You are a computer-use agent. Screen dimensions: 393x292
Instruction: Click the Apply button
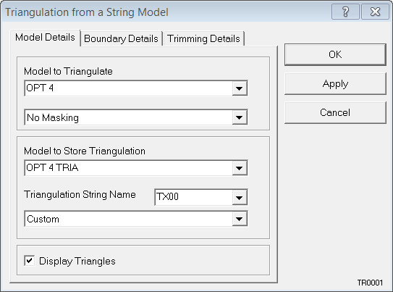[335, 84]
